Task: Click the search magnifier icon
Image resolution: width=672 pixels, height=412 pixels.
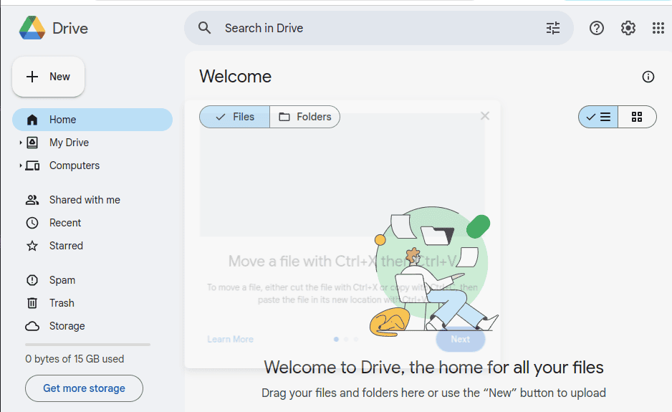Action: 204,28
